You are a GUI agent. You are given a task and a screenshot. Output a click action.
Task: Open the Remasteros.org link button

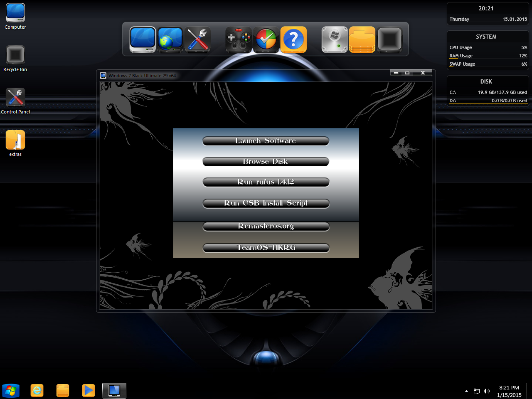tap(266, 226)
